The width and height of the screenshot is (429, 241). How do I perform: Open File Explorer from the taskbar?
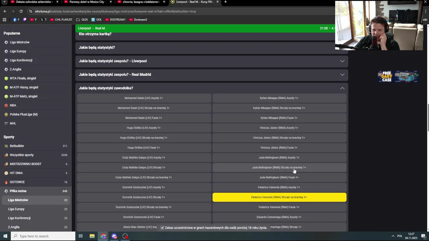[x=92, y=236]
